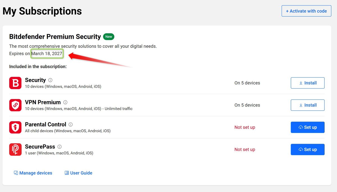The height and width of the screenshot is (192, 337).
Task: Click the "All child devices" description
Action: tap(68, 131)
